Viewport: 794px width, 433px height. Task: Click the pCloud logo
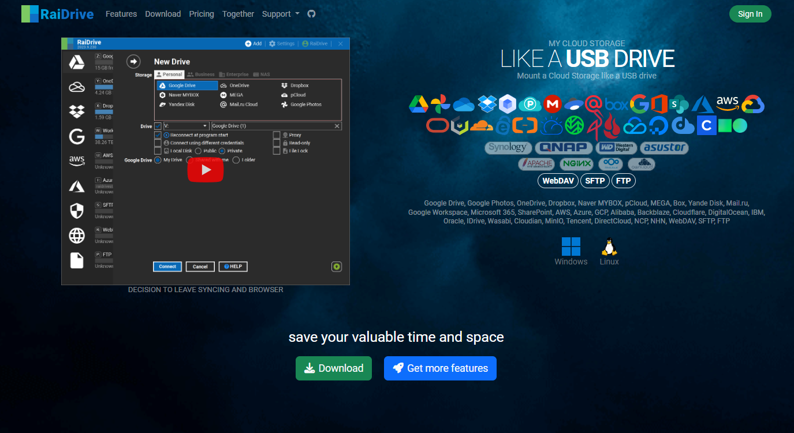(530, 104)
